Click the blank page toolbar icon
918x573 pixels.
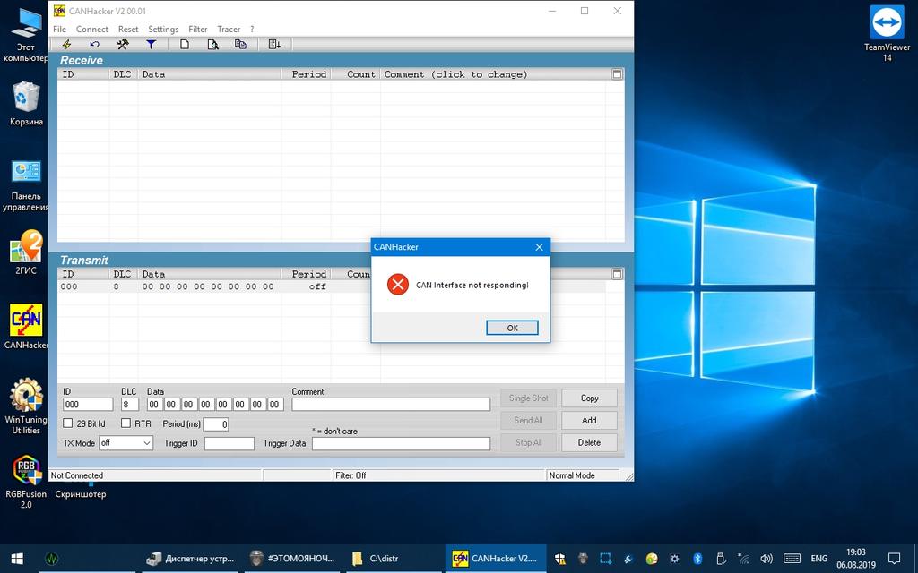(185, 44)
